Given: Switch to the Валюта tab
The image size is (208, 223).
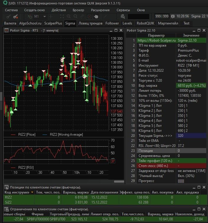Looking at the screenshot, I should [10, 23].
